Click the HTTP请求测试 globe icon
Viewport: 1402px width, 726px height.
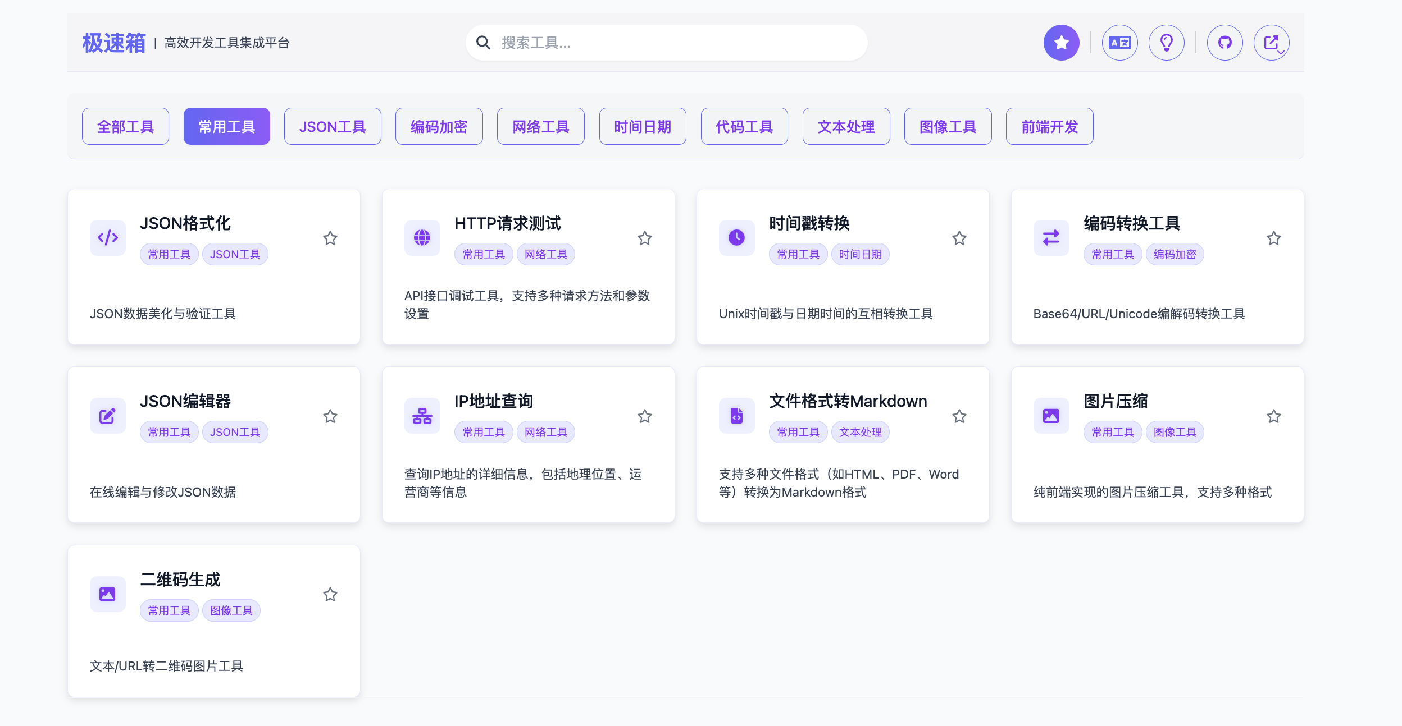point(422,238)
